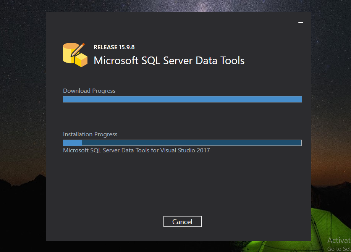
Task: Cancel the SQL Server Data Tools installation
Action: (x=183, y=221)
